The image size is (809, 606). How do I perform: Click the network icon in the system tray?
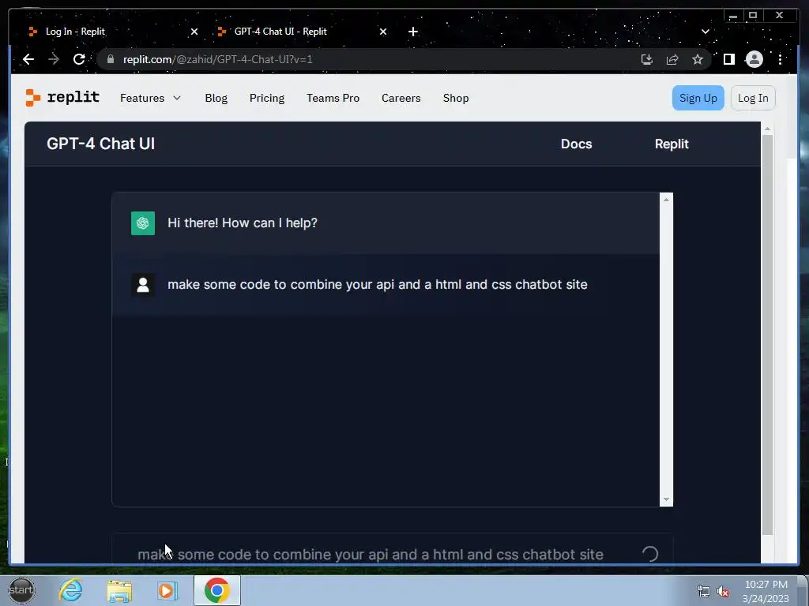coord(703,591)
